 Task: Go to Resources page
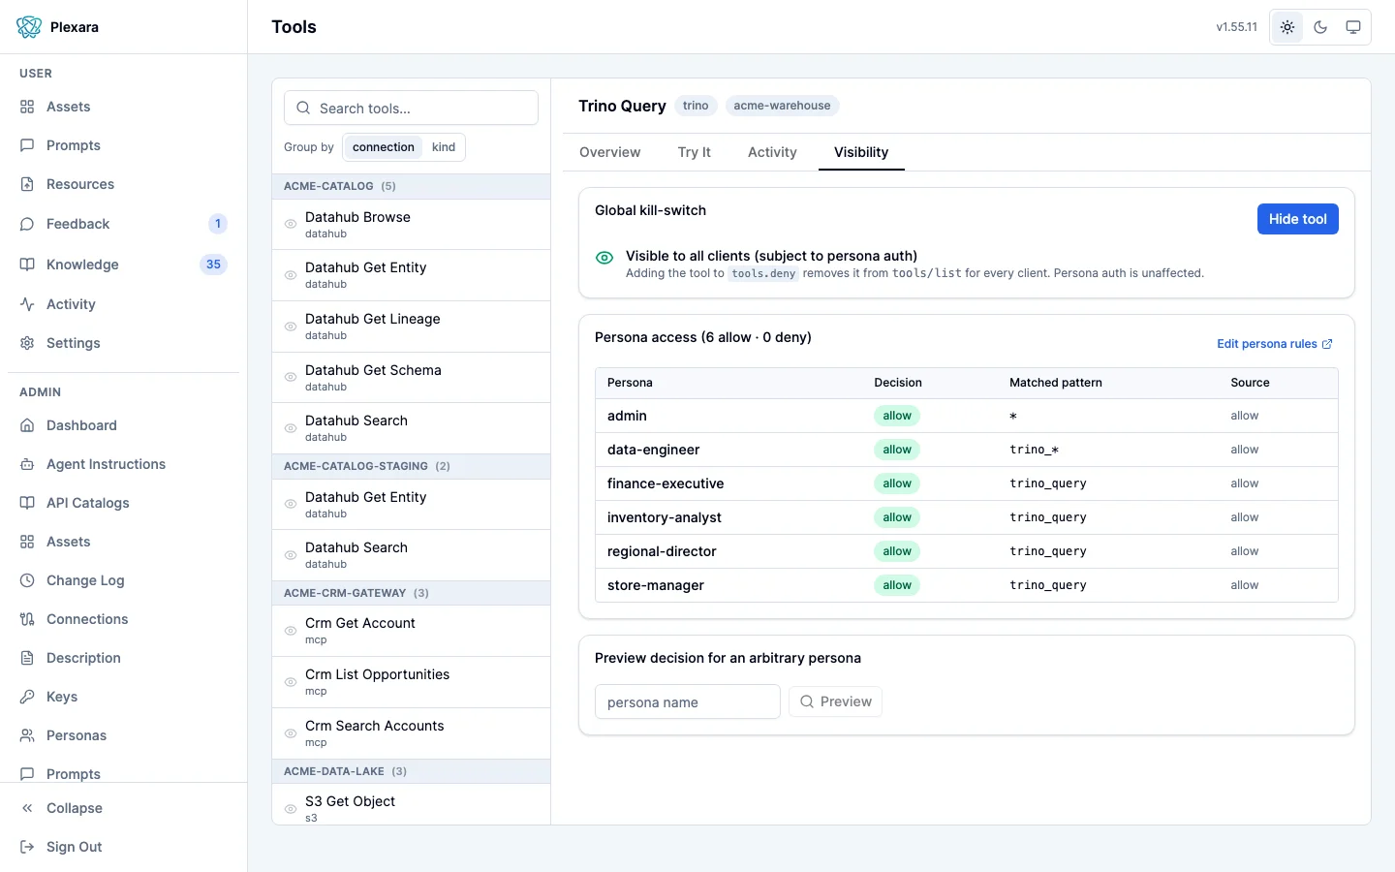coord(123,184)
